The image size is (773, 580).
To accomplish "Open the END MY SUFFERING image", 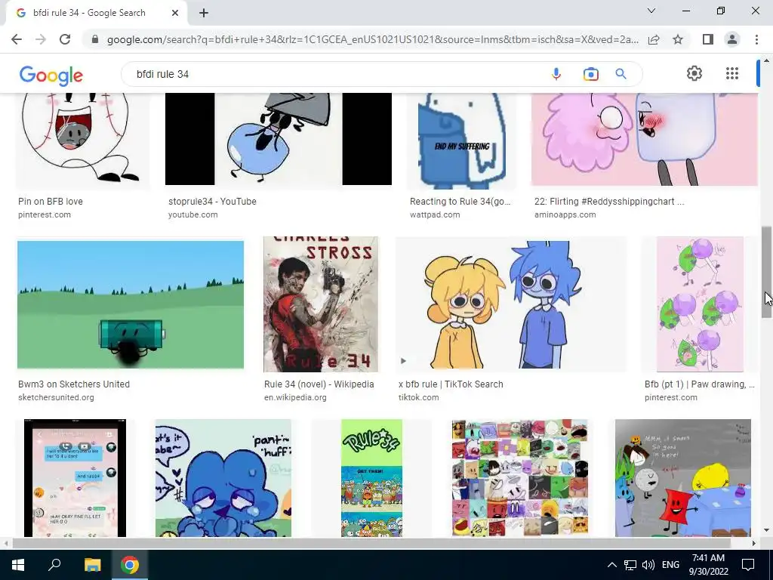I will [461, 140].
